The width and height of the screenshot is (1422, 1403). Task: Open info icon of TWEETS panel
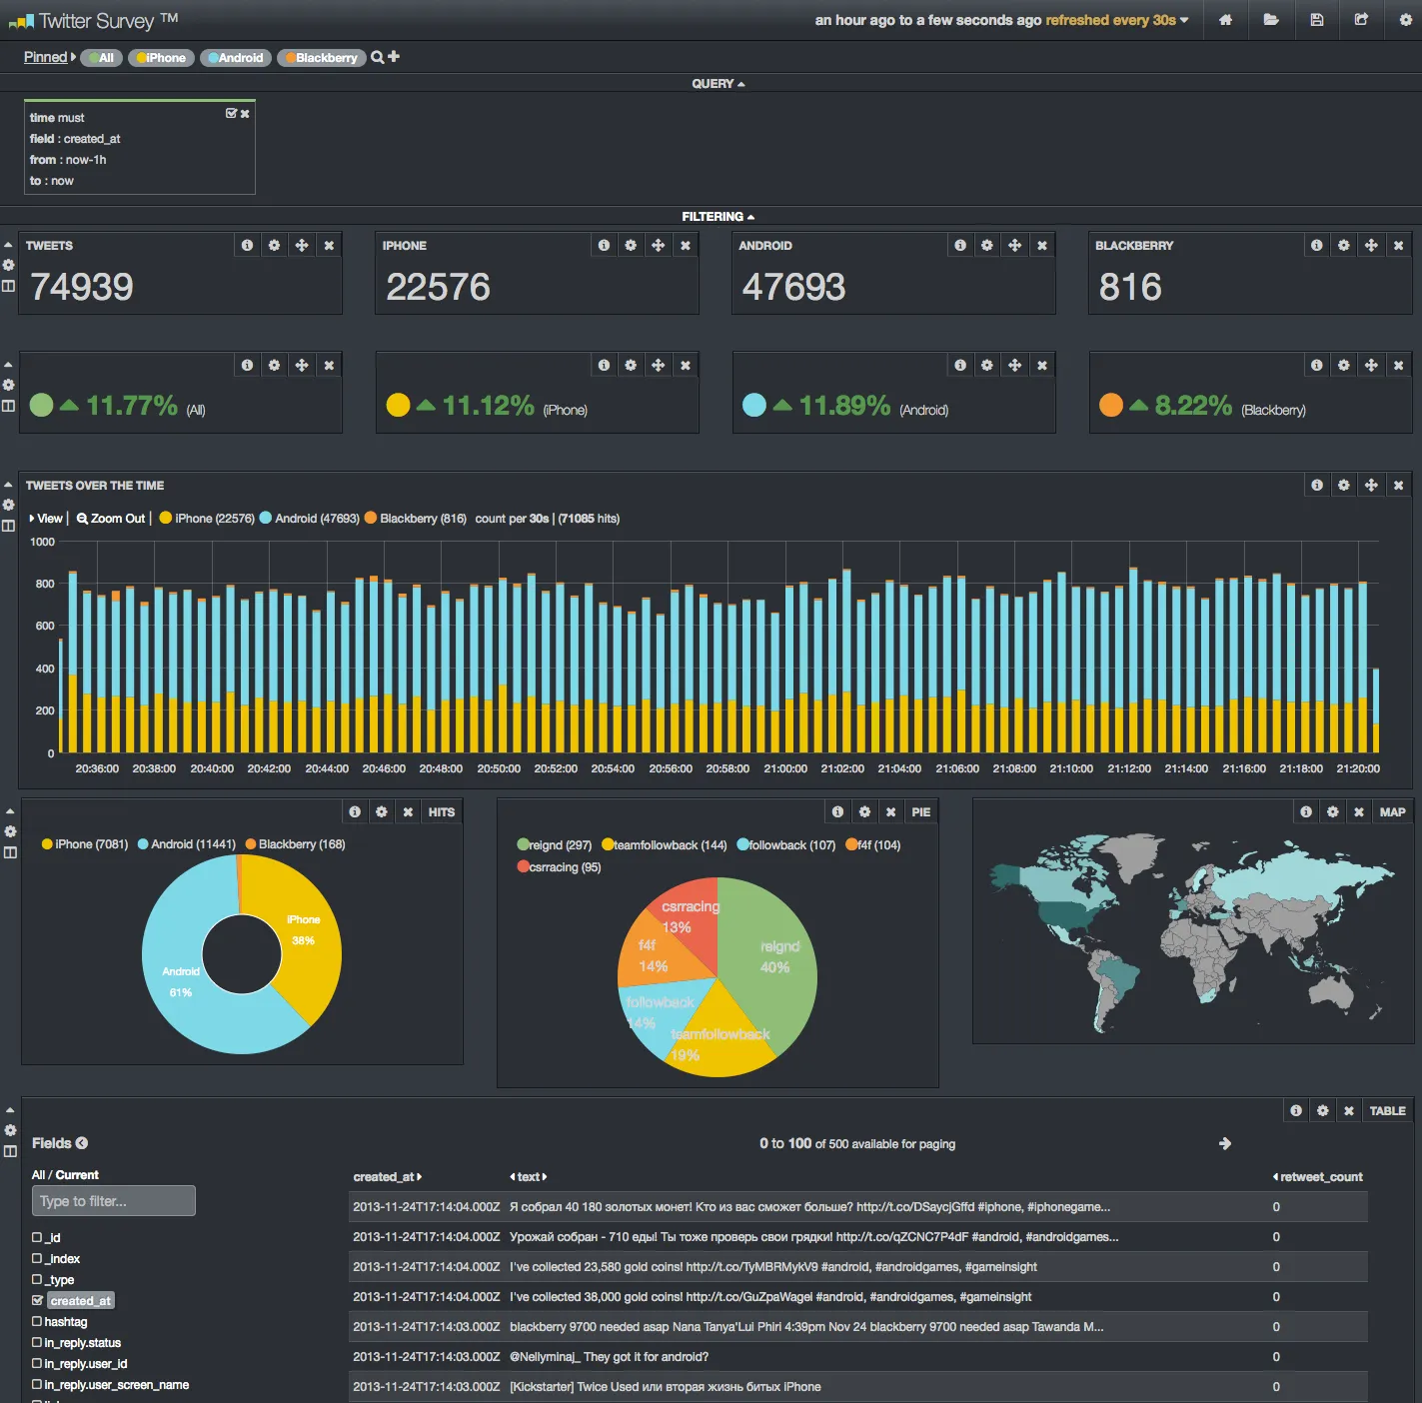click(x=247, y=245)
